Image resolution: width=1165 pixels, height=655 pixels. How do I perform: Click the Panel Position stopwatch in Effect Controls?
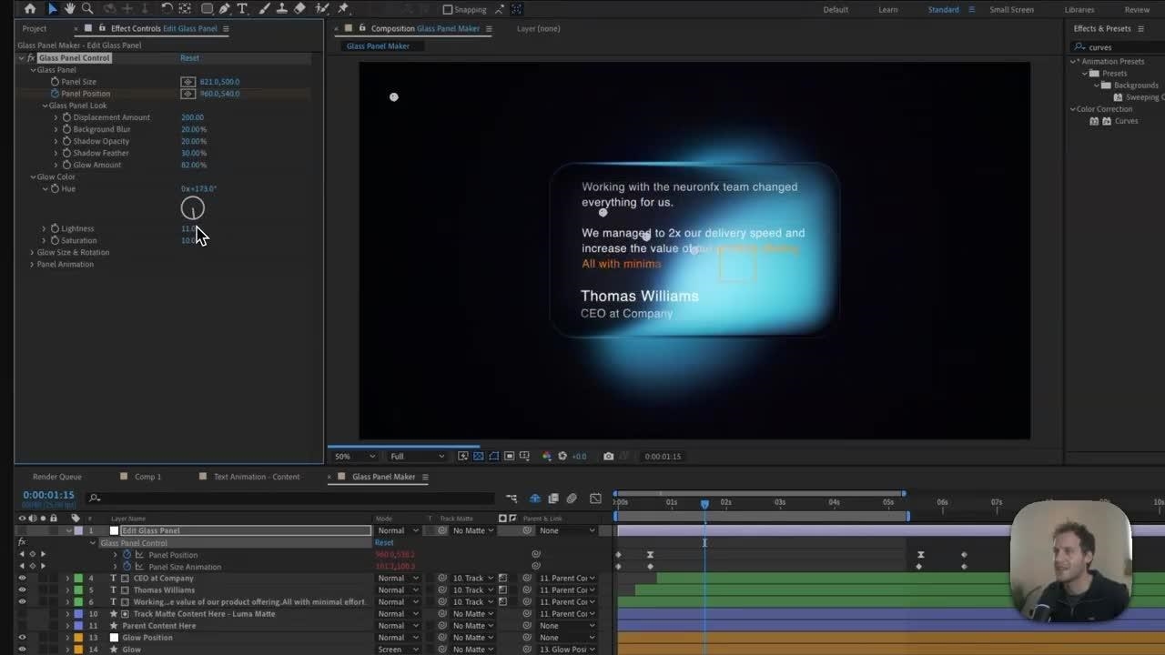(x=55, y=94)
